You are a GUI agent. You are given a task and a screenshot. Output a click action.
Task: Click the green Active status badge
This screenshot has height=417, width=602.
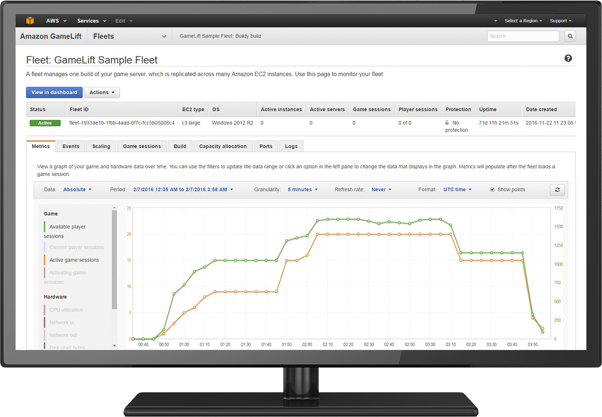[x=45, y=123]
